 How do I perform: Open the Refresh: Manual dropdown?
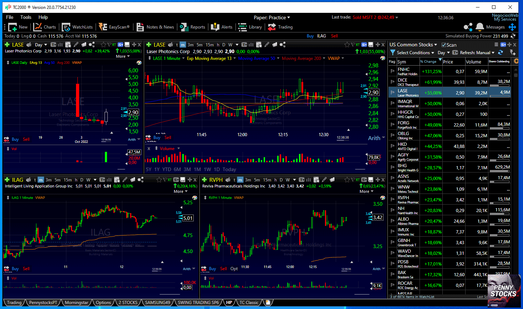pos(478,52)
